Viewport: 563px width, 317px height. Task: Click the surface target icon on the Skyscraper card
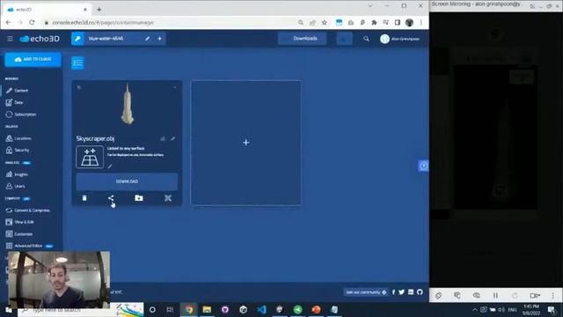pos(90,157)
